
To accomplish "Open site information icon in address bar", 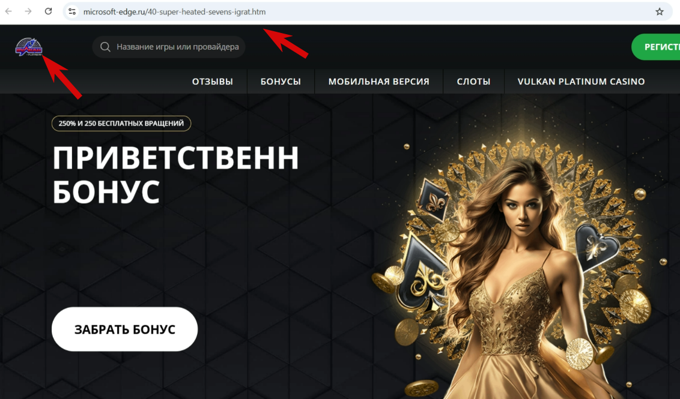I will (x=73, y=11).
